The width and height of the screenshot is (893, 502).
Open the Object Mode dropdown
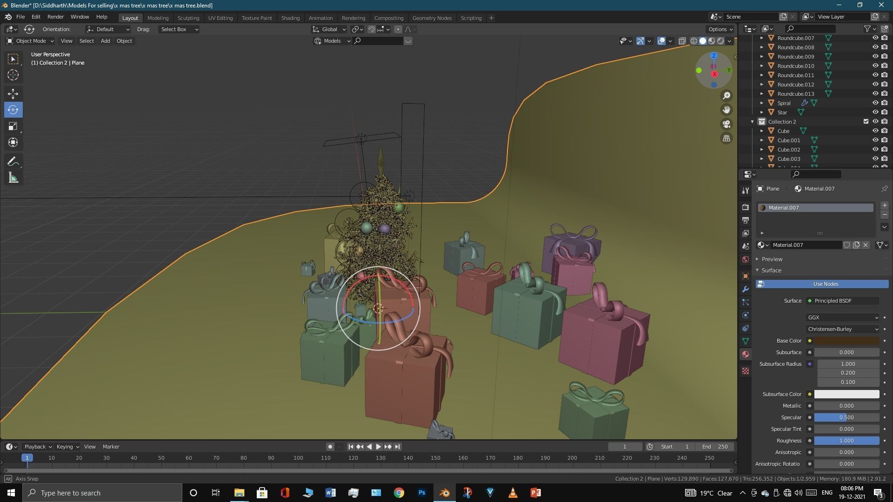tap(30, 41)
